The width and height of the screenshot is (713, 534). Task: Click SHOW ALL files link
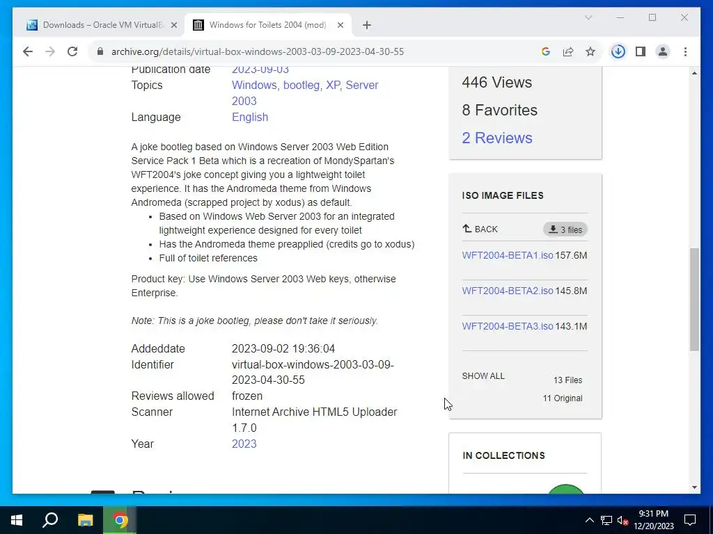483,376
